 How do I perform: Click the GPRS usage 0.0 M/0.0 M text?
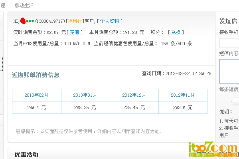coord(77,44)
